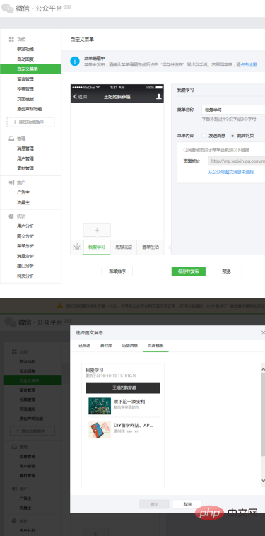
Task: Select the 发送消息 radio option
Action: 204,136
